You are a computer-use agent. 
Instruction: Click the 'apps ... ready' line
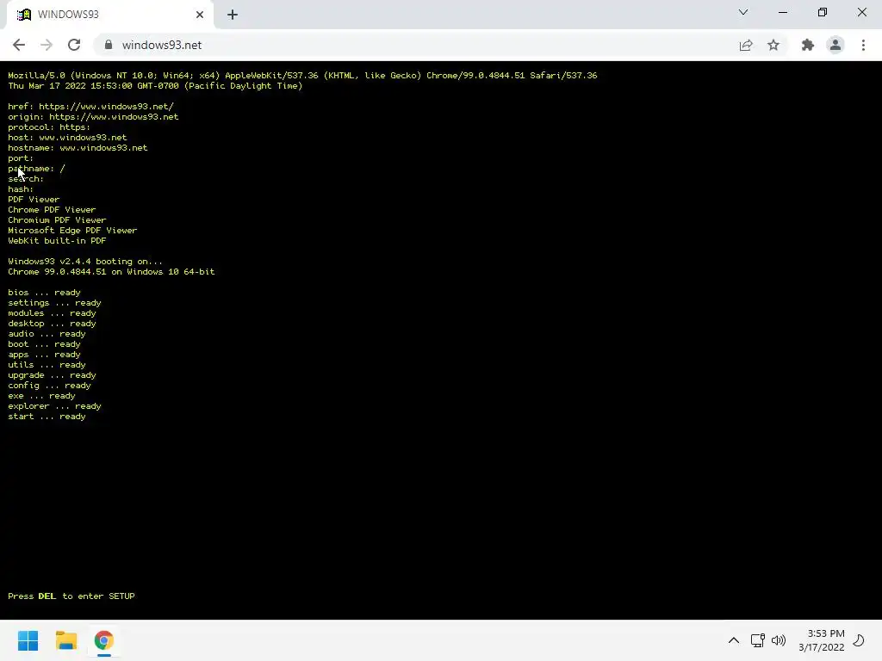45,355
